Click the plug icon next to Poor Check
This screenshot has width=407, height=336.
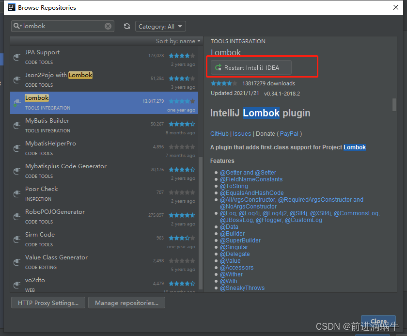point(17,193)
